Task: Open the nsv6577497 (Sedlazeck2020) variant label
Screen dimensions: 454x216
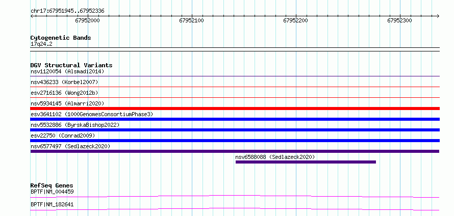Action: click(x=70, y=146)
